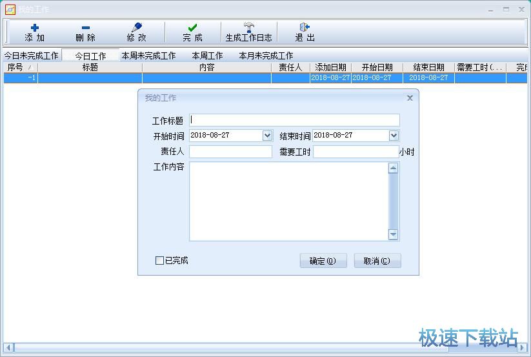
Task: Click the 添加日期 cell 2018-08-27
Action: pyautogui.click(x=330, y=77)
